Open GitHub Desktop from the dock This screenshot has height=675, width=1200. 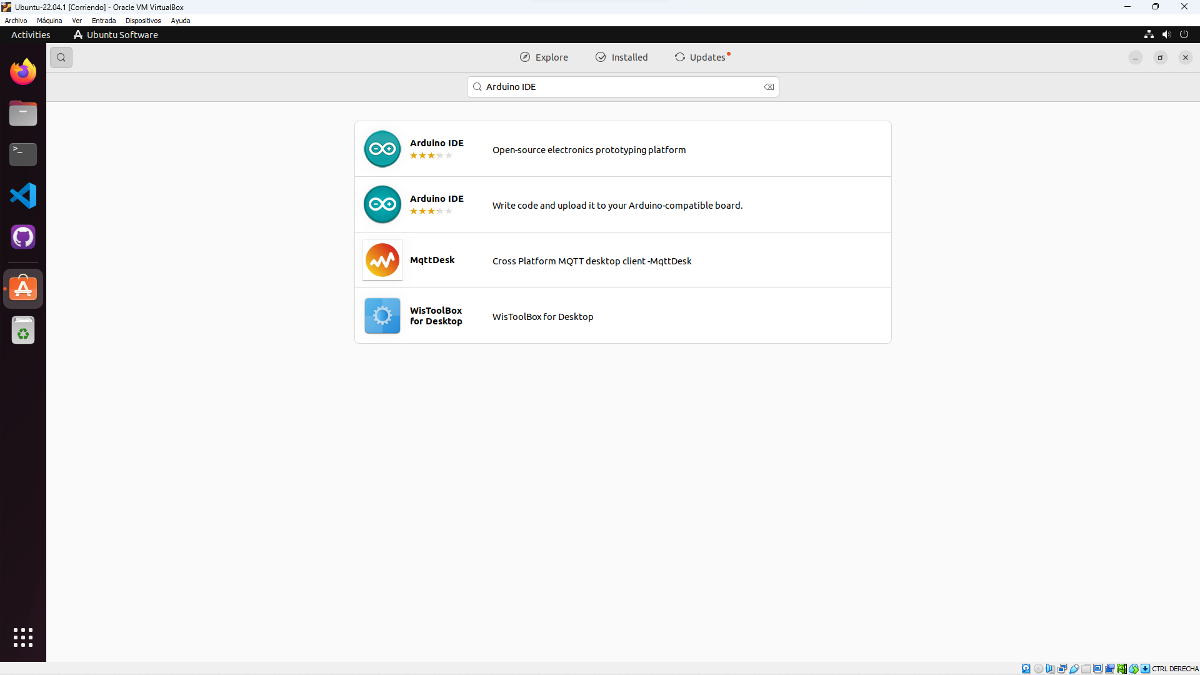coord(23,237)
